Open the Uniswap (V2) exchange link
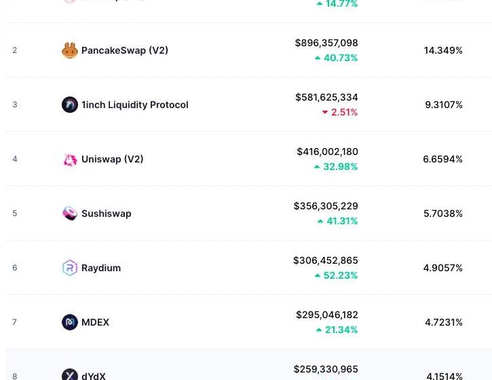492x380 pixels. click(x=112, y=159)
